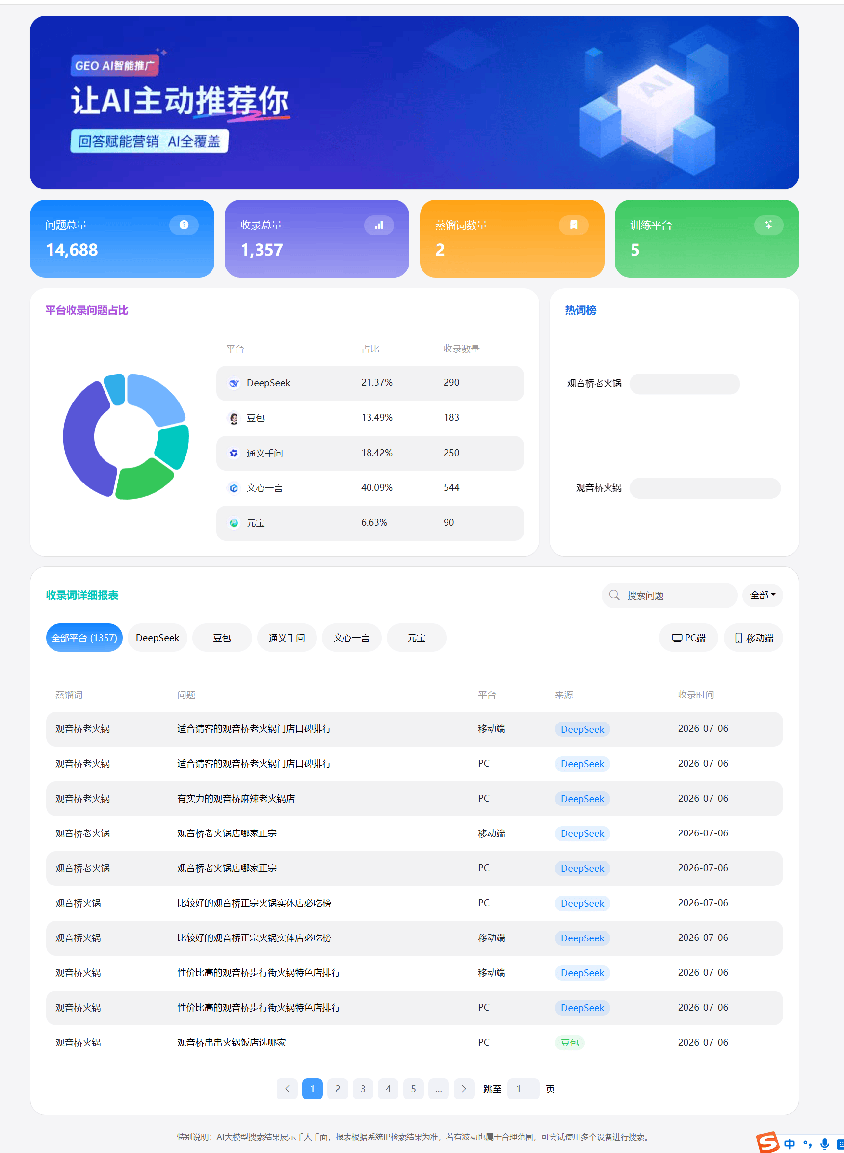Click the Sogou input method S icon

[768, 1143]
